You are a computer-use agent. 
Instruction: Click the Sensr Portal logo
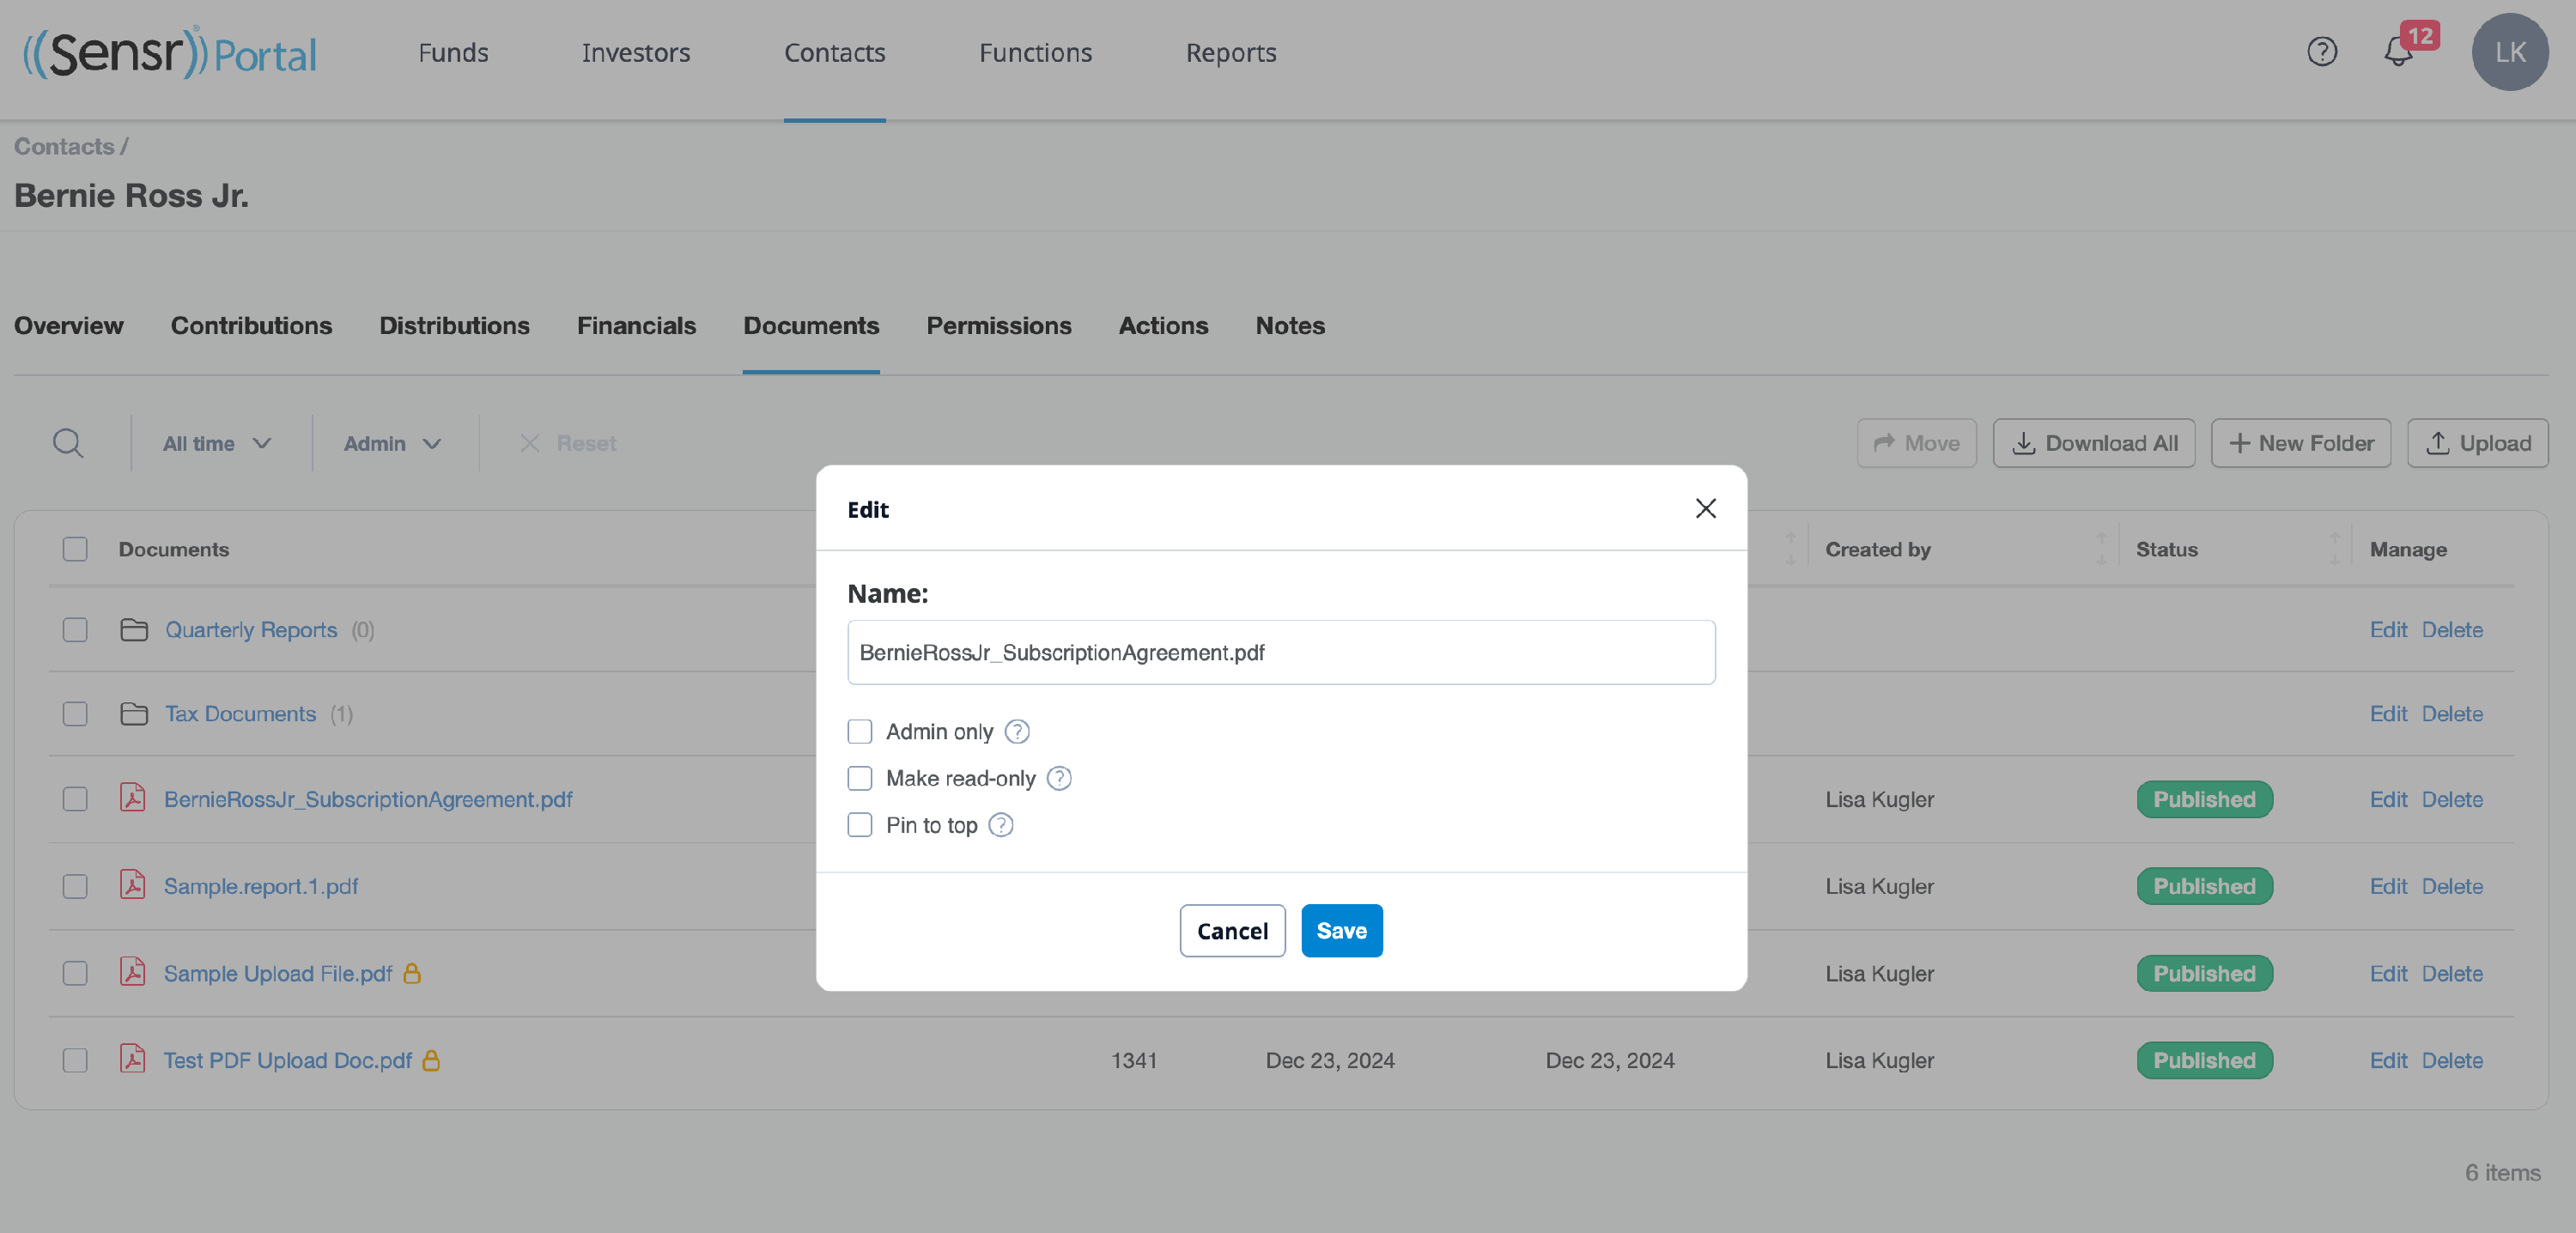pyautogui.click(x=170, y=53)
